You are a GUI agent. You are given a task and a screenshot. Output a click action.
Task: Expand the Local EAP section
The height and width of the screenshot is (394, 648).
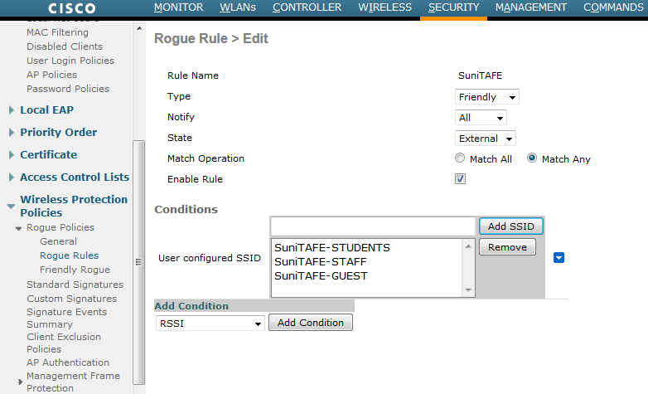11,110
